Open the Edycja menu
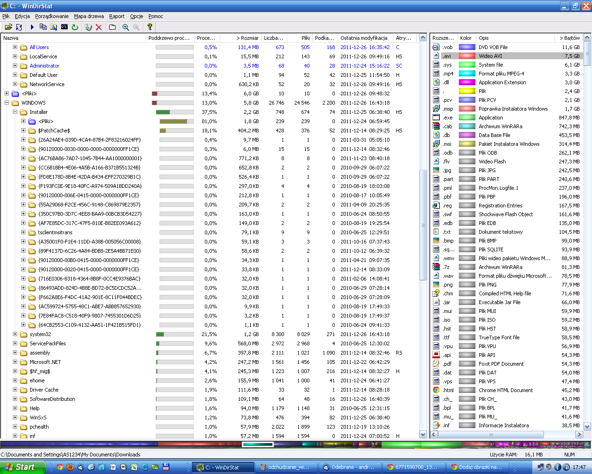Image resolution: width=592 pixels, height=474 pixels. coord(22,16)
